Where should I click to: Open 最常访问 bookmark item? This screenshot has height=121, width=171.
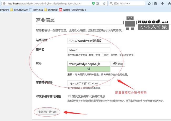pos(4,10)
